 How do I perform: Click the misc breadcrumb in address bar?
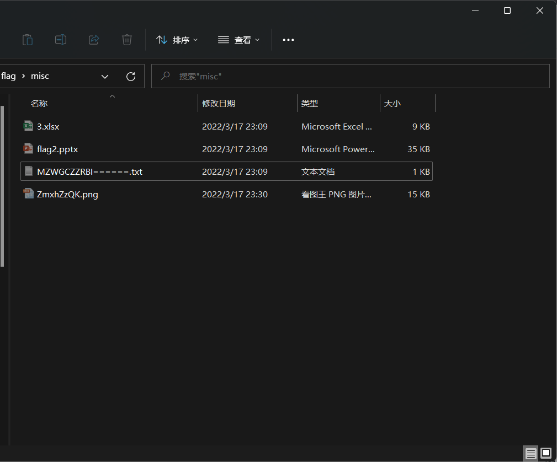coord(40,76)
